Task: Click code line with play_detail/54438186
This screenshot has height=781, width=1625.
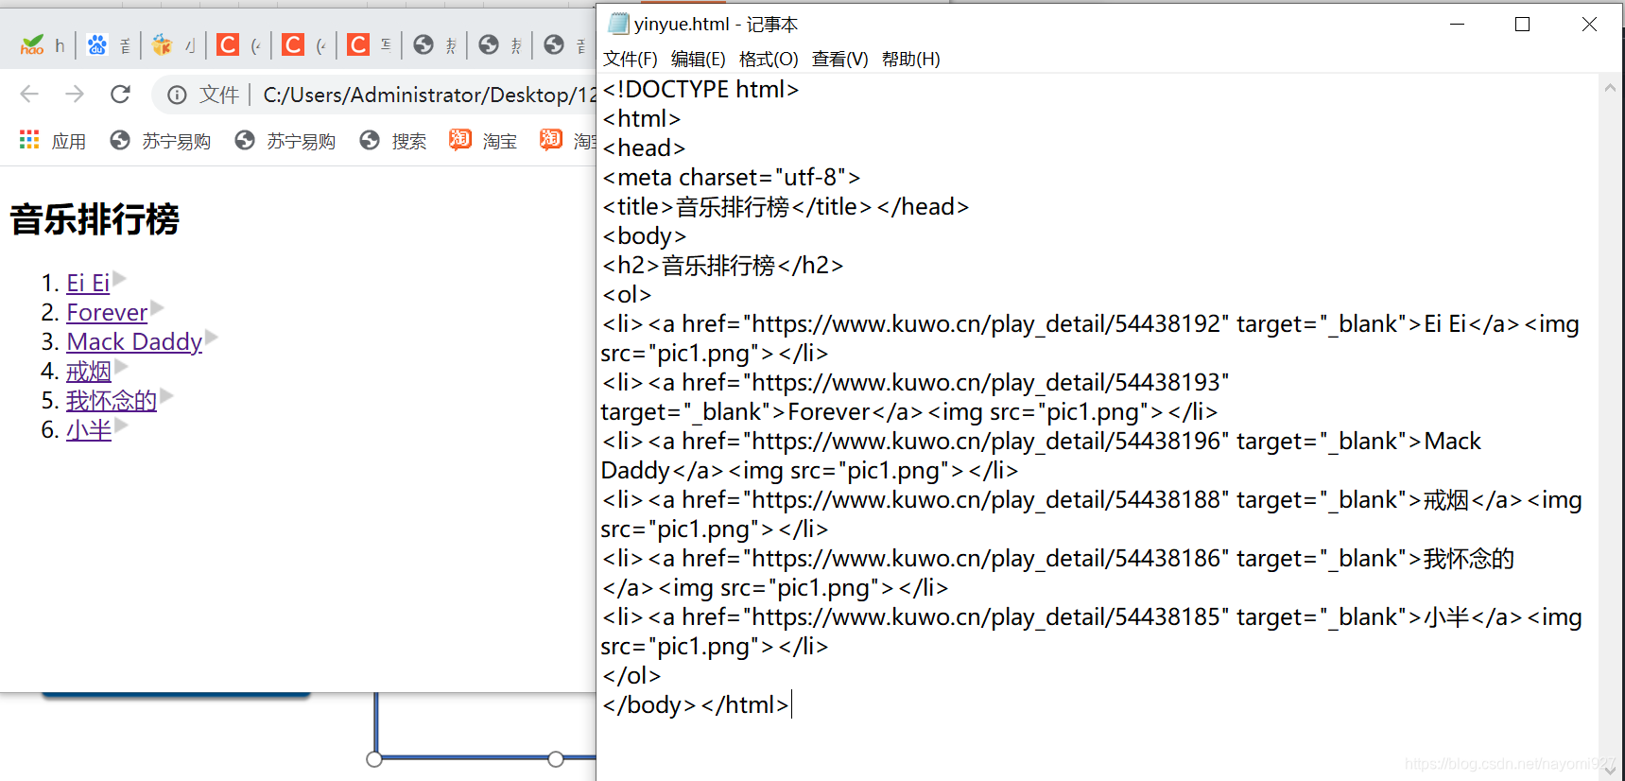Action: click(1059, 559)
